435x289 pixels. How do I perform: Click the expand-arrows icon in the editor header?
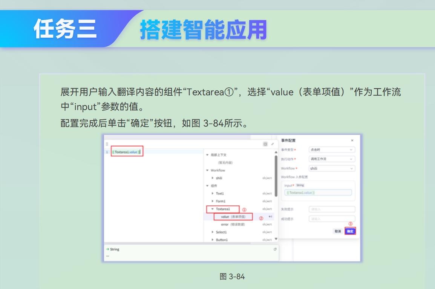click(x=273, y=144)
